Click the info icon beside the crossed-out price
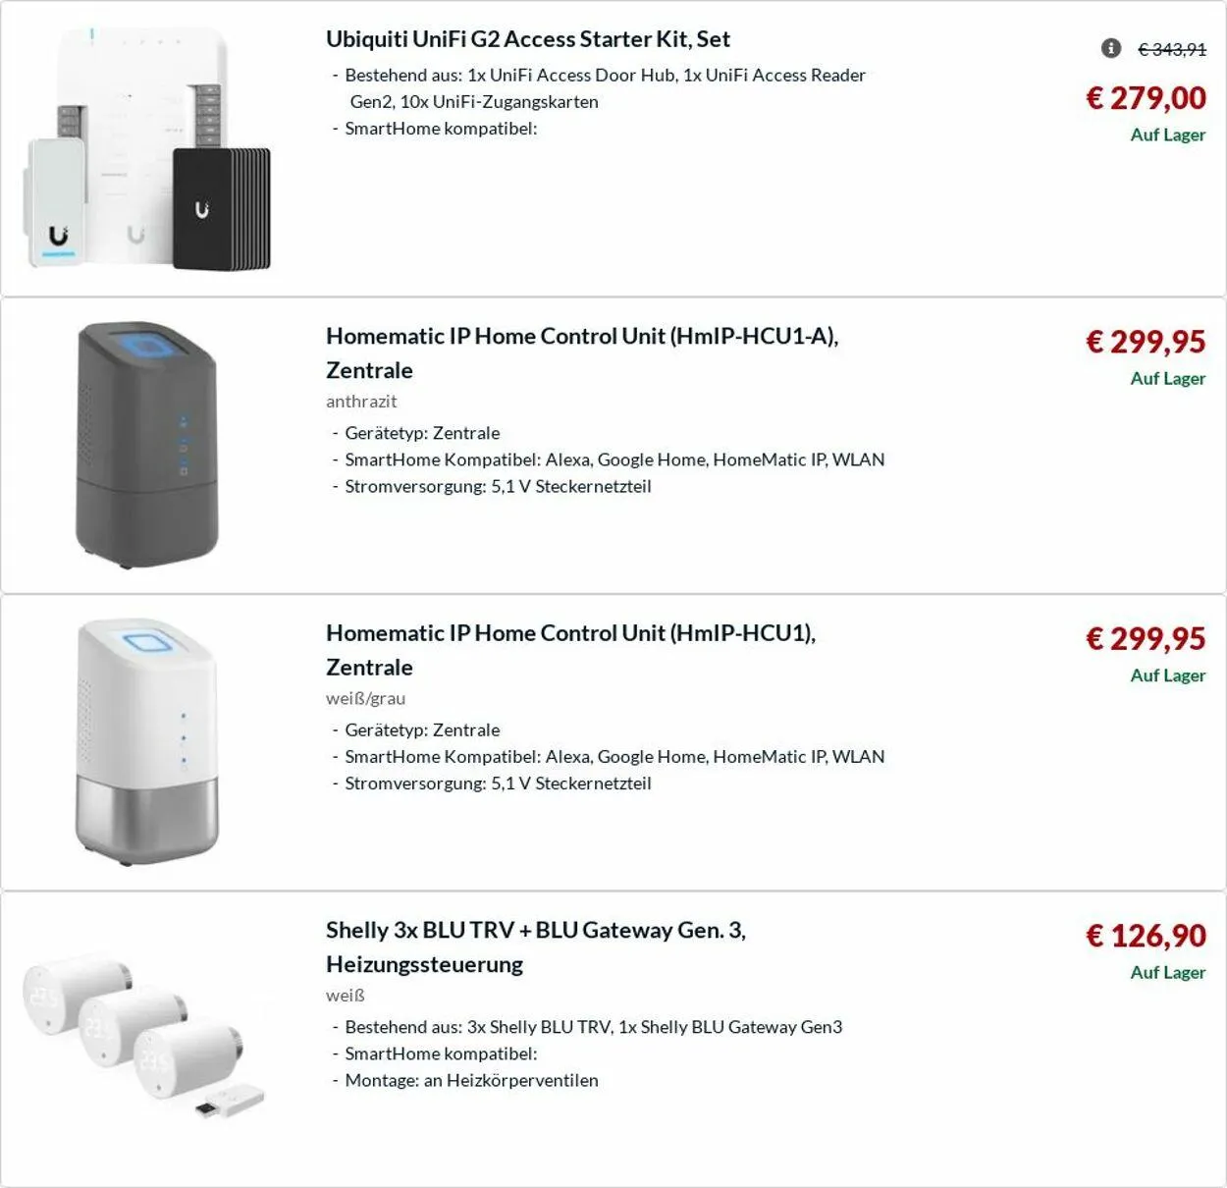Viewport: 1227px width, 1188px height. [1111, 48]
